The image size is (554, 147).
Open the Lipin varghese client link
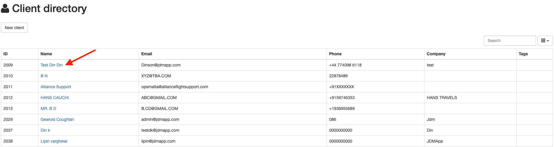click(54, 141)
